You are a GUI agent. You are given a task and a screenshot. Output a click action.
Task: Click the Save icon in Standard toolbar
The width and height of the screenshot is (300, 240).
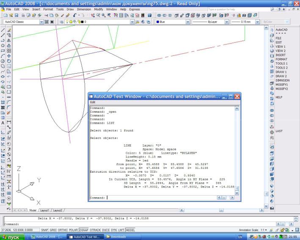[x=17, y=15]
